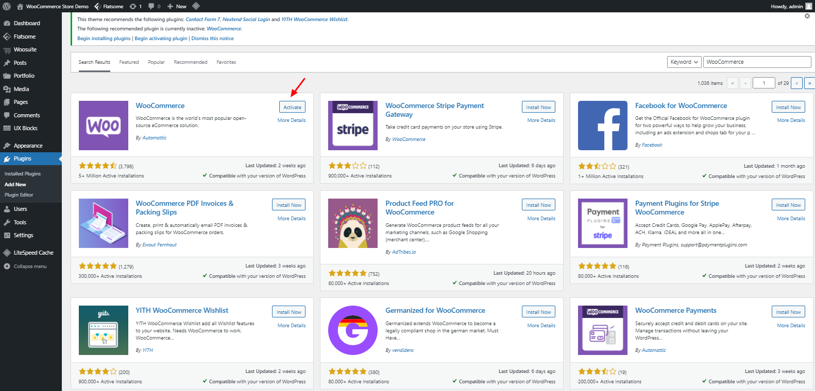
Task: Click Begin activating plugin link
Action: tap(161, 39)
